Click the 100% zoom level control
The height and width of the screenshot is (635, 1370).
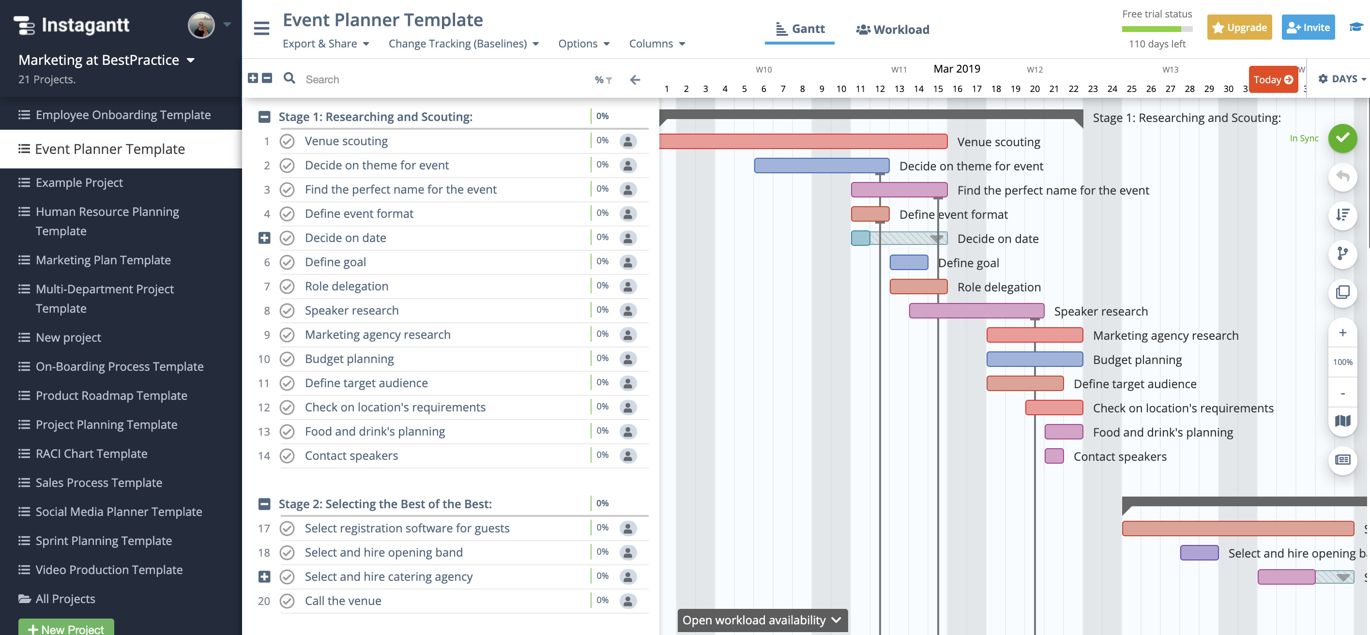pyautogui.click(x=1342, y=362)
